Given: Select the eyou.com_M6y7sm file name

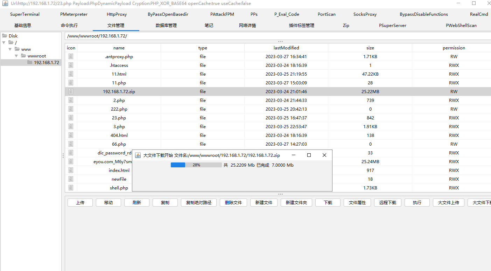Looking at the screenshot, I should (x=113, y=162).
